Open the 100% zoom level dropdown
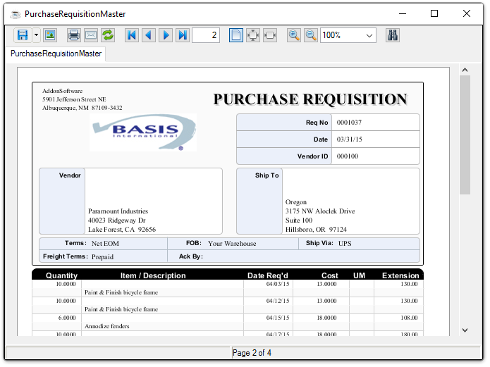The image size is (490, 367). coord(369,35)
